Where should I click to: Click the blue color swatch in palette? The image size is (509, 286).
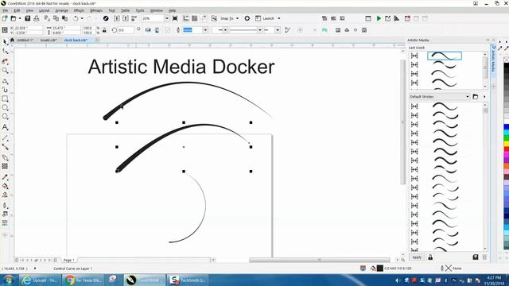tap(506, 127)
